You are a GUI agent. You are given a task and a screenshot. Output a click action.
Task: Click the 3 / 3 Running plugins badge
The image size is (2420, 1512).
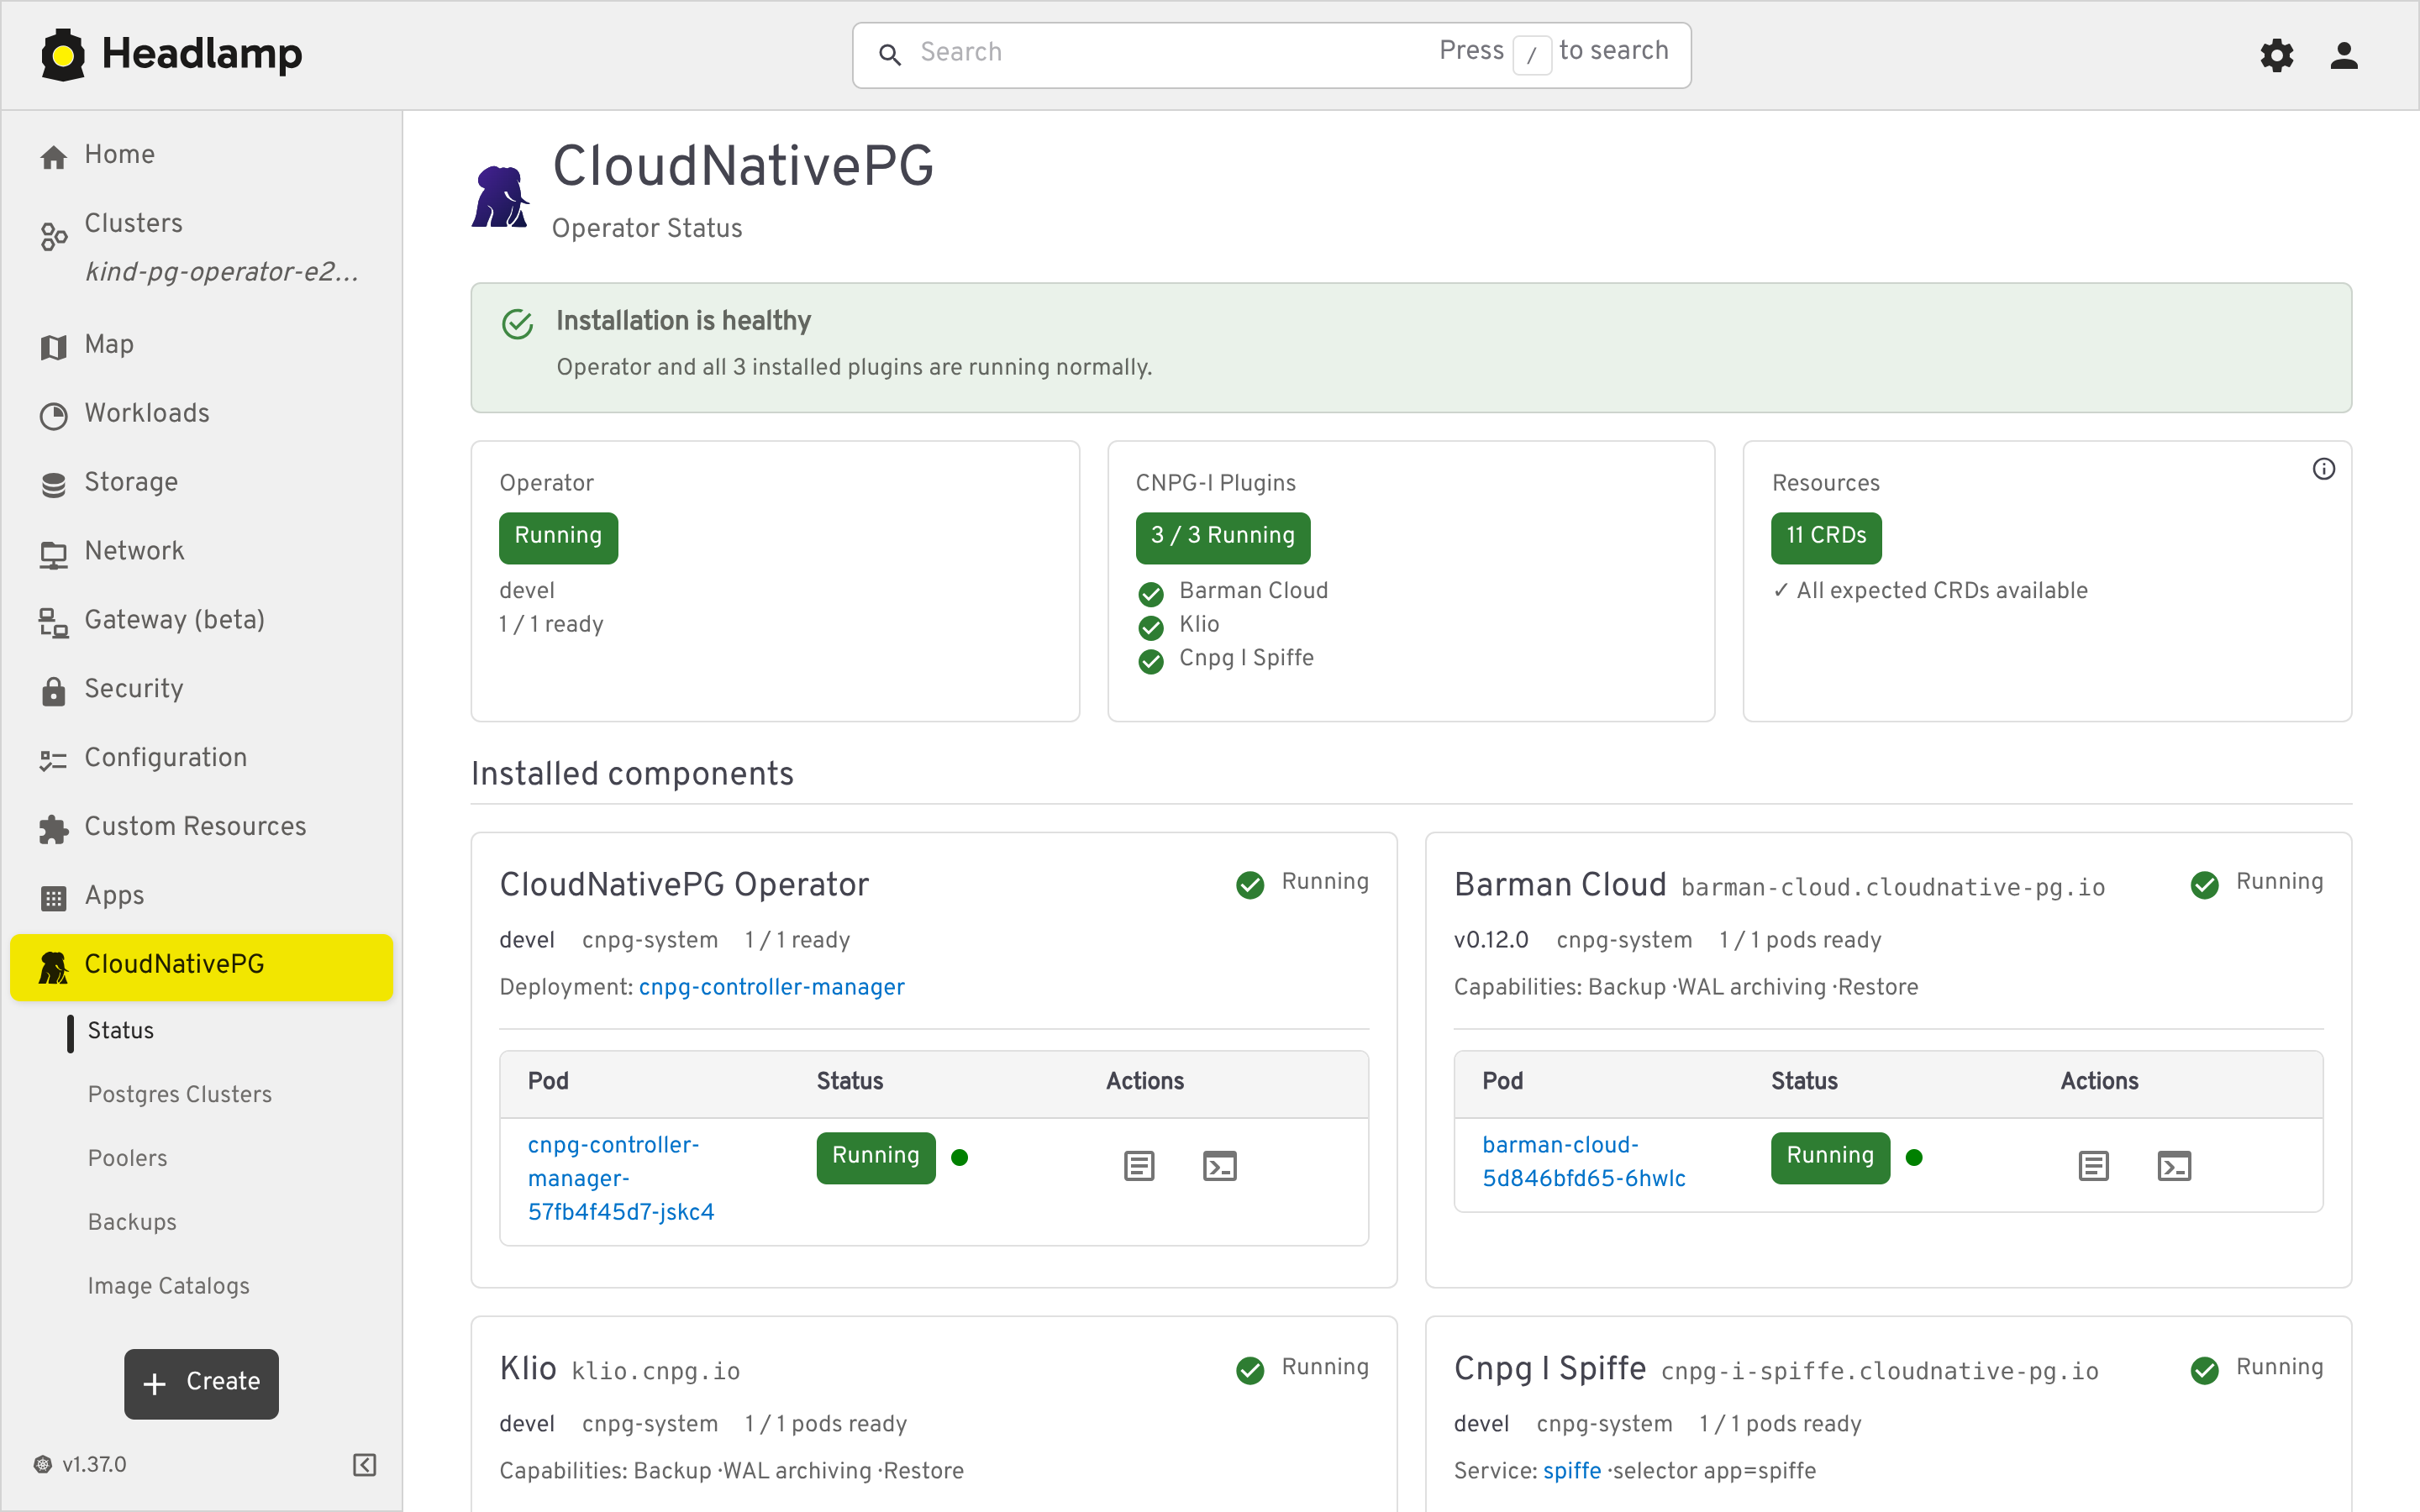click(1222, 537)
